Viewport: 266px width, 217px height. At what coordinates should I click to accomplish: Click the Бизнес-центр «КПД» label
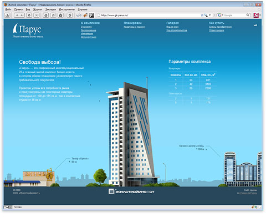pos(192,146)
